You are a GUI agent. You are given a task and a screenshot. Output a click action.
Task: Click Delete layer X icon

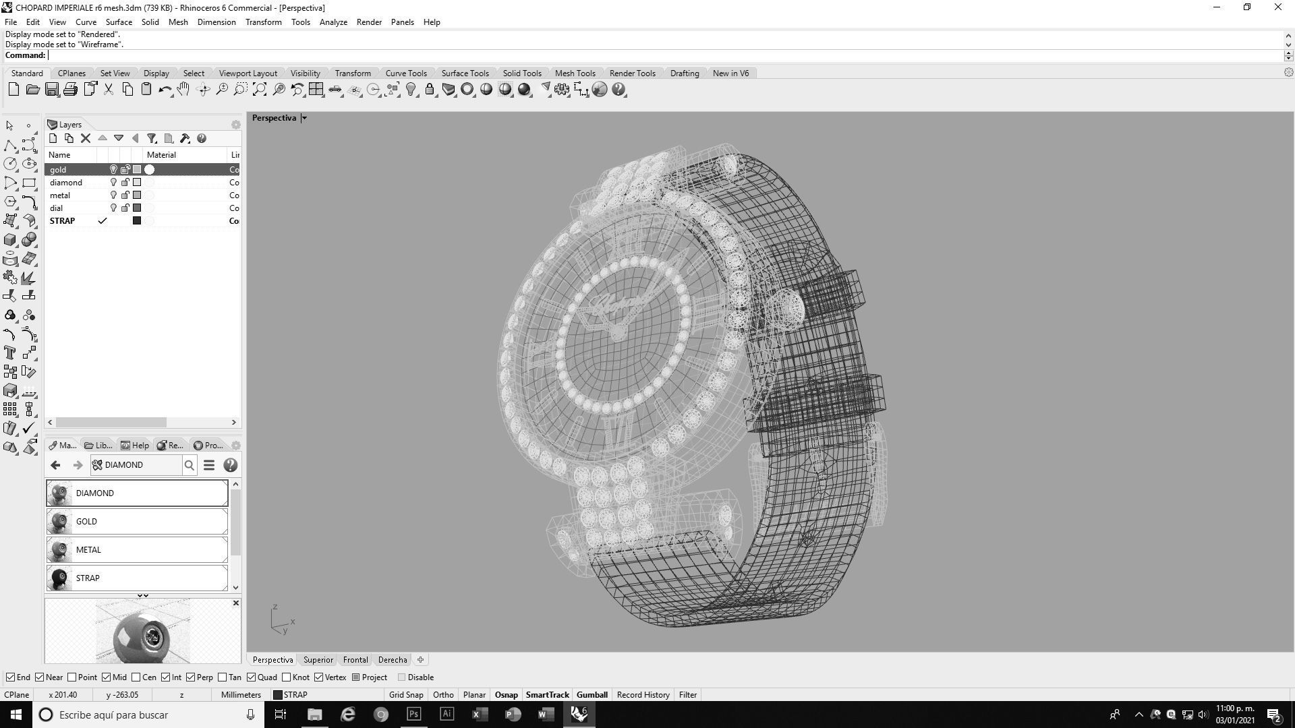click(x=86, y=139)
